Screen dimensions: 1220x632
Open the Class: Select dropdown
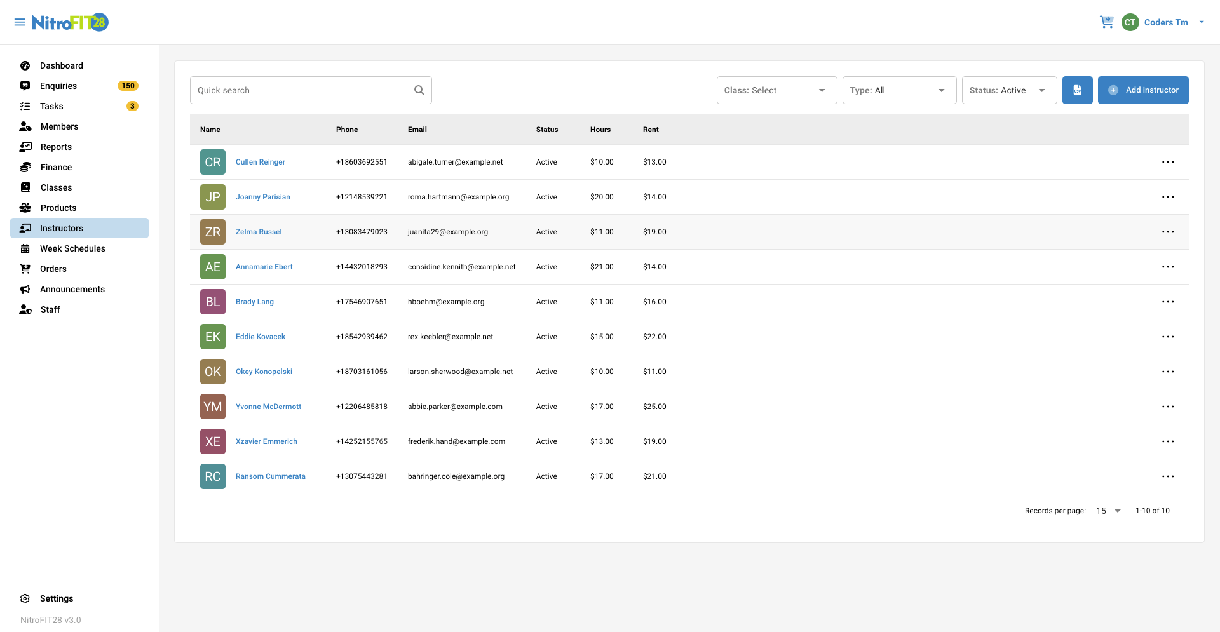pyautogui.click(x=776, y=90)
